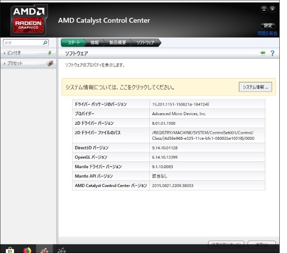Click the green pin icon in ピン付き row
287x253 pixels.
tap(50, 53)
